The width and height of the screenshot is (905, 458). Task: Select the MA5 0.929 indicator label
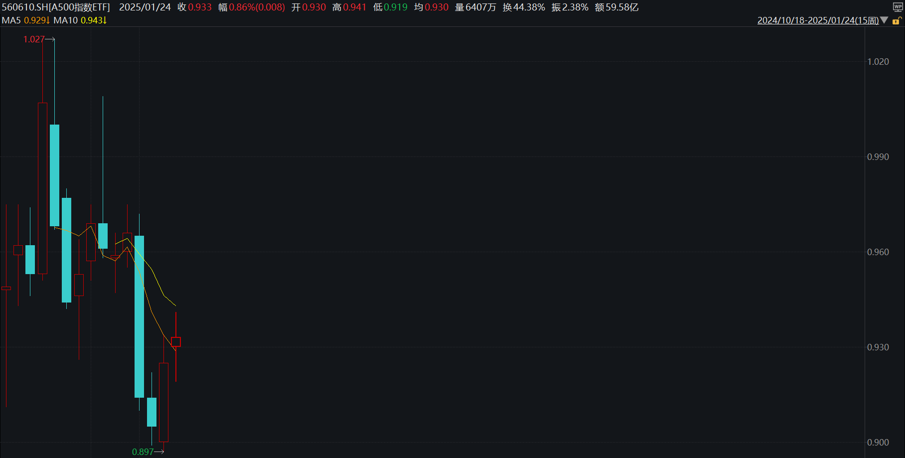[x=26, y=20]
